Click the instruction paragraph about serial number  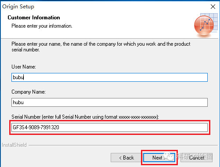click(x=101, y=47)
